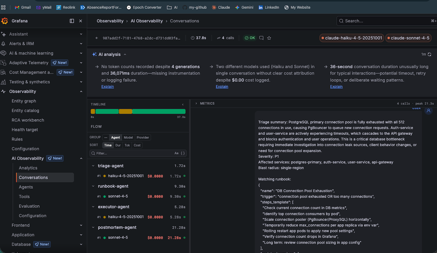The width and height of the screenshot is (437, 253).
Task: Group the flow by Provider
Action: click(143, 137)
